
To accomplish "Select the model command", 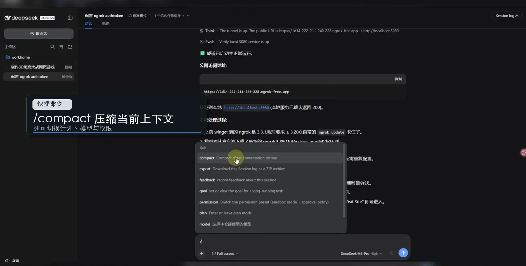I will point(269,224).
